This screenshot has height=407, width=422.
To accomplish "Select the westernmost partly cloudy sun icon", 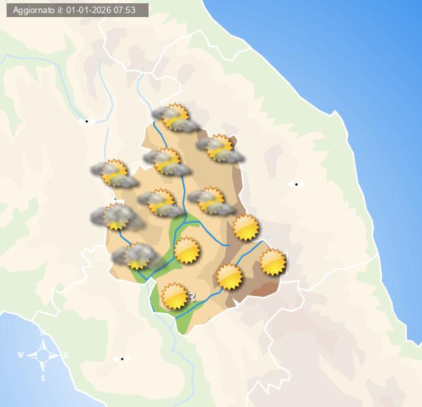I will [114, 173].
